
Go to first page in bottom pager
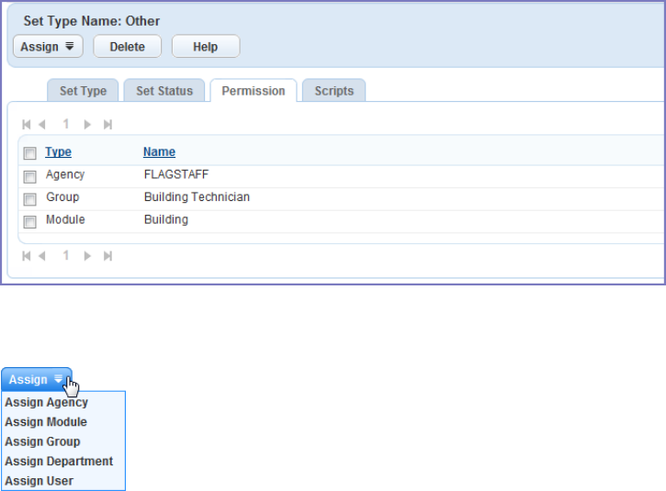point(27,256)
